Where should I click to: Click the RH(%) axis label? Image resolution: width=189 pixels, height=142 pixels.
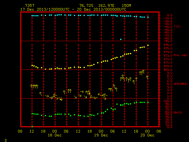(178, 113)
